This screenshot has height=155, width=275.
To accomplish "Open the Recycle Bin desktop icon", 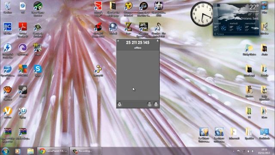I will (x=8, y=8).
